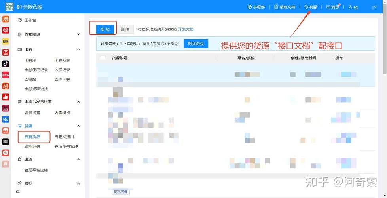Select the red JD platform icon
Viewport: 387px width, 198px height.
point(6,53)
